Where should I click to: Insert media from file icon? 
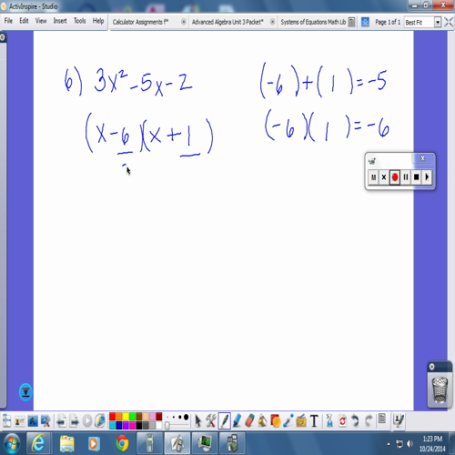(301, 421)
